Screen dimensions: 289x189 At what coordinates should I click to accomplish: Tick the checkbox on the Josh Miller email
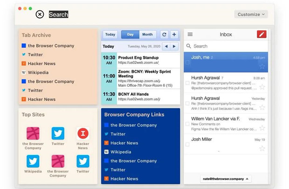click(187, 144)
